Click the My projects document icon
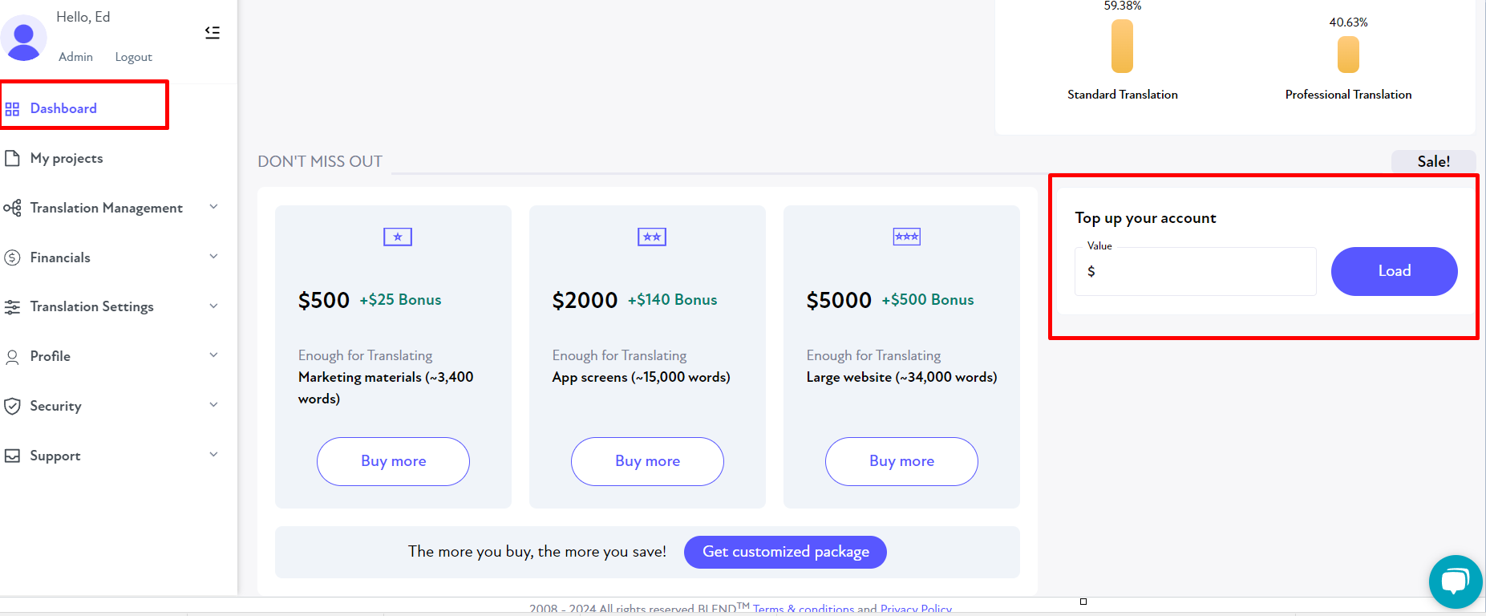 (12, 158)
